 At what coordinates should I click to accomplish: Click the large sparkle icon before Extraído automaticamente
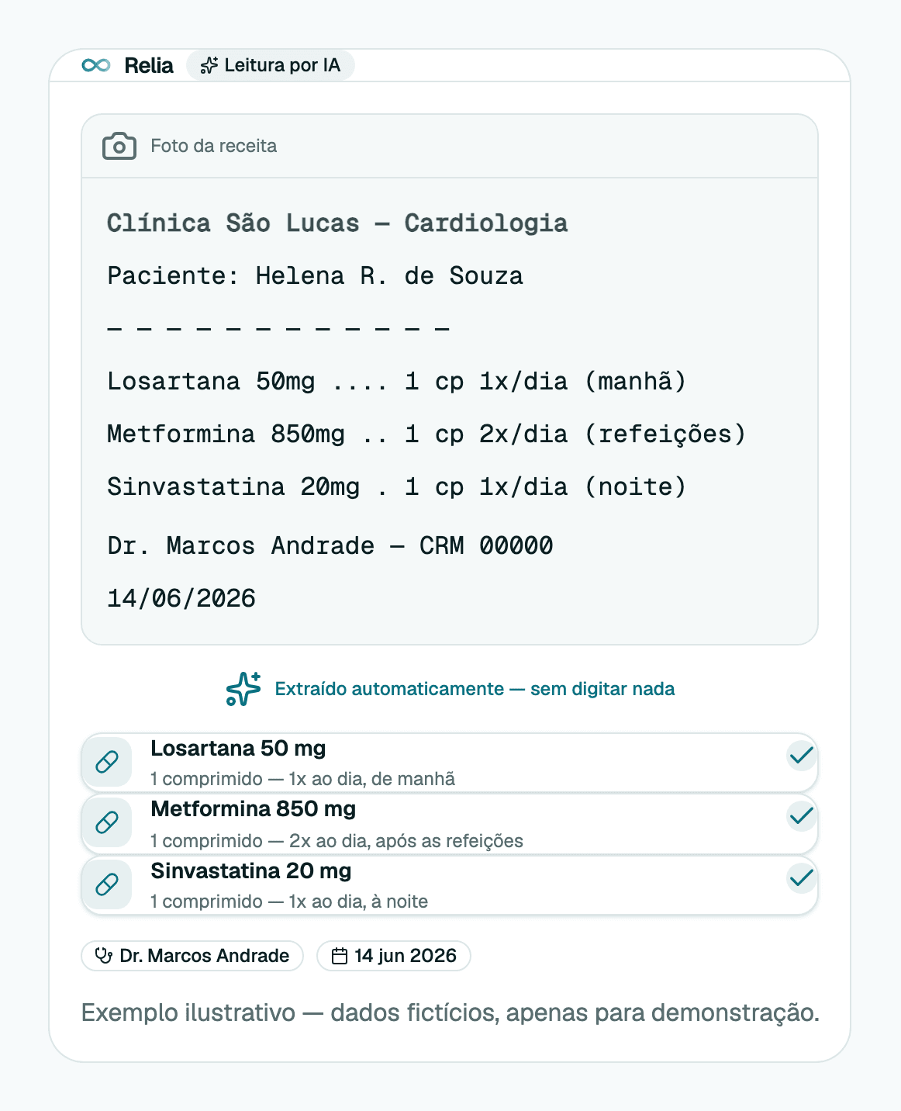coord(243,689)
